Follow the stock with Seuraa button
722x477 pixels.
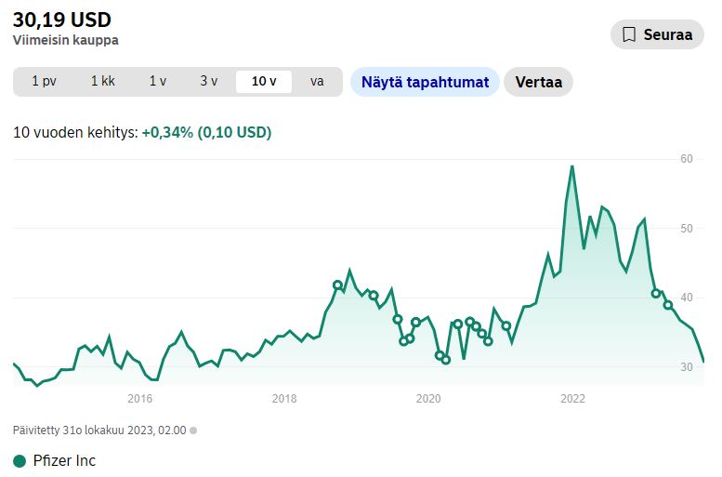[x=657, y=34]
